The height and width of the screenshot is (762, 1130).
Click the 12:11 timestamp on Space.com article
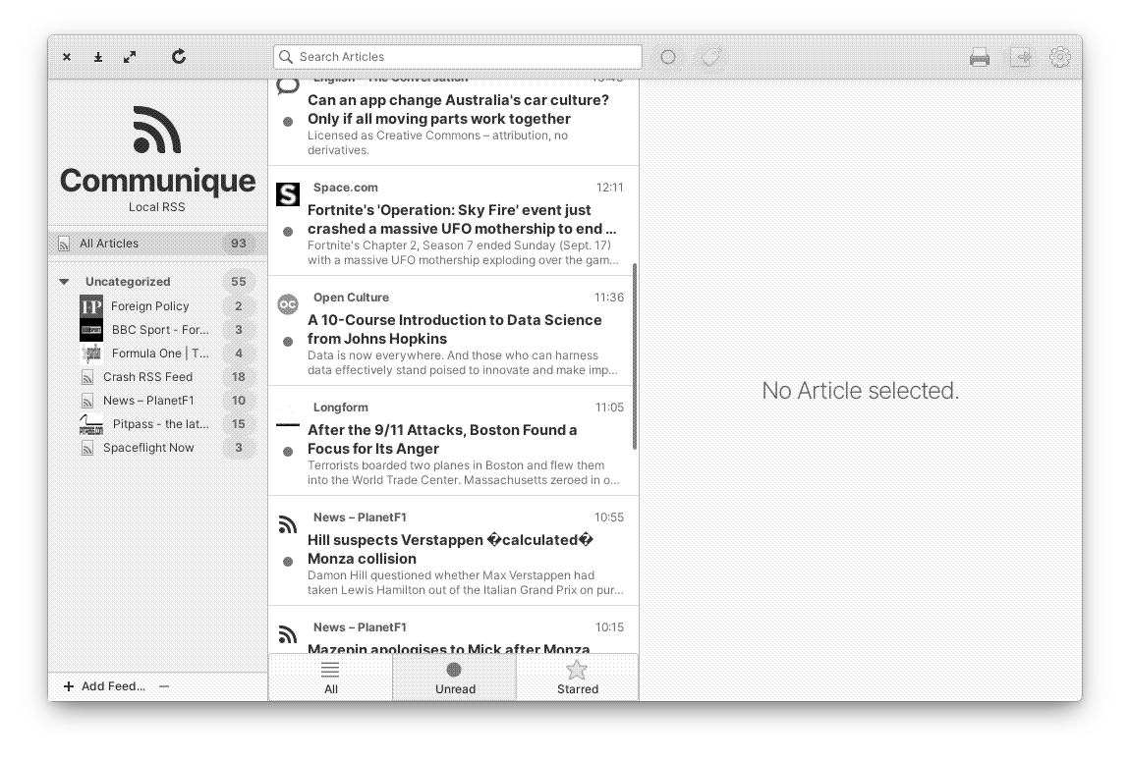(x=609, y=188)
